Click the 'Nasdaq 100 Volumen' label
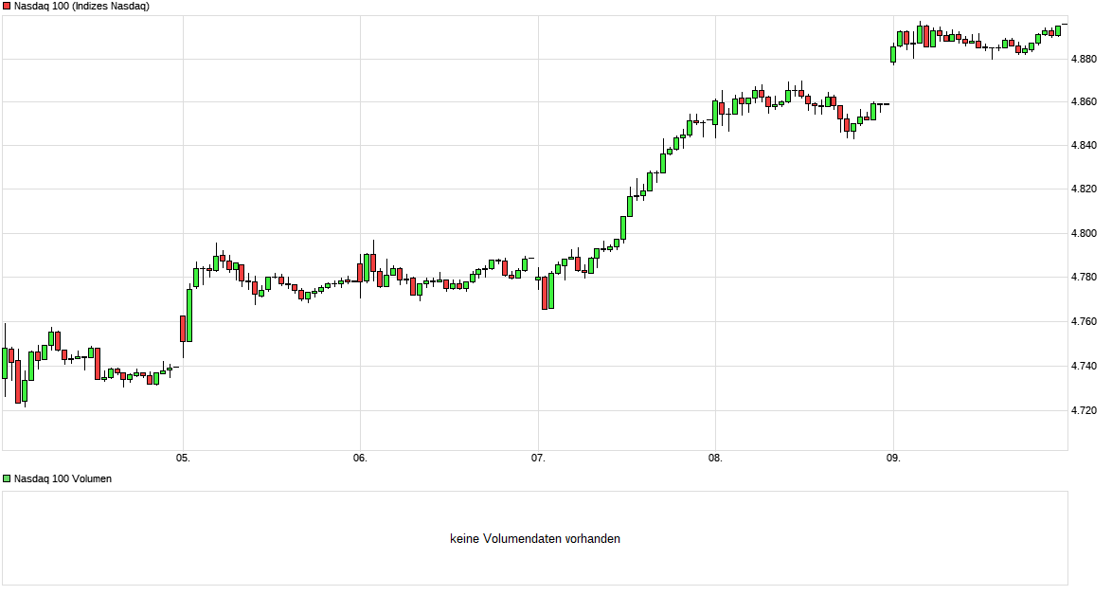The image size is (1112, 595). pyautogui.click(x=63, y=479)
